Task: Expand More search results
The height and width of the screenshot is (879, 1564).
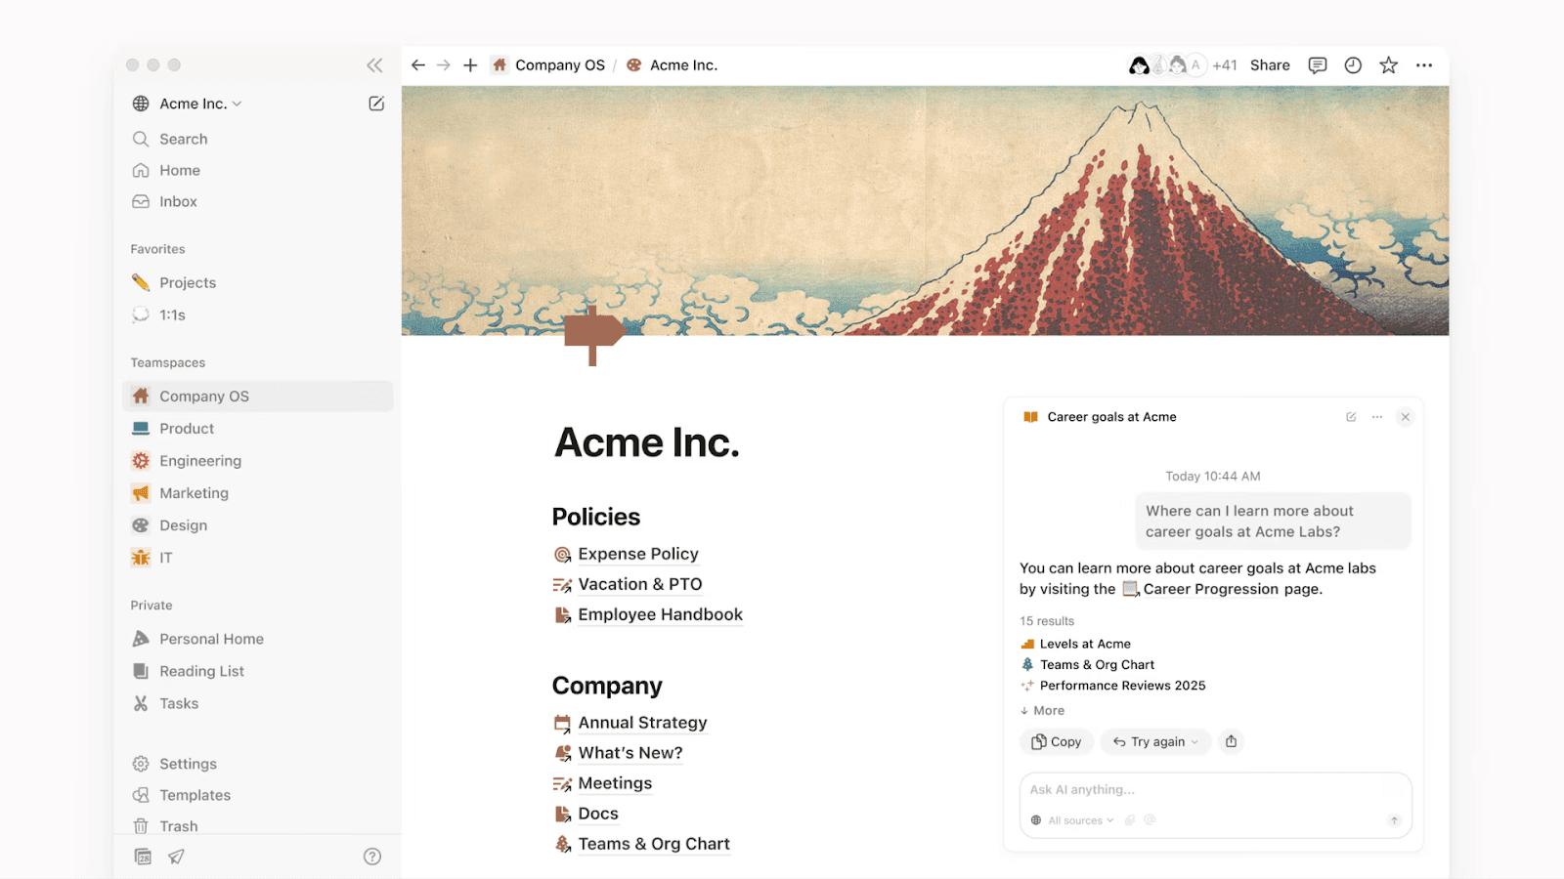Action: coord(1042,710)
